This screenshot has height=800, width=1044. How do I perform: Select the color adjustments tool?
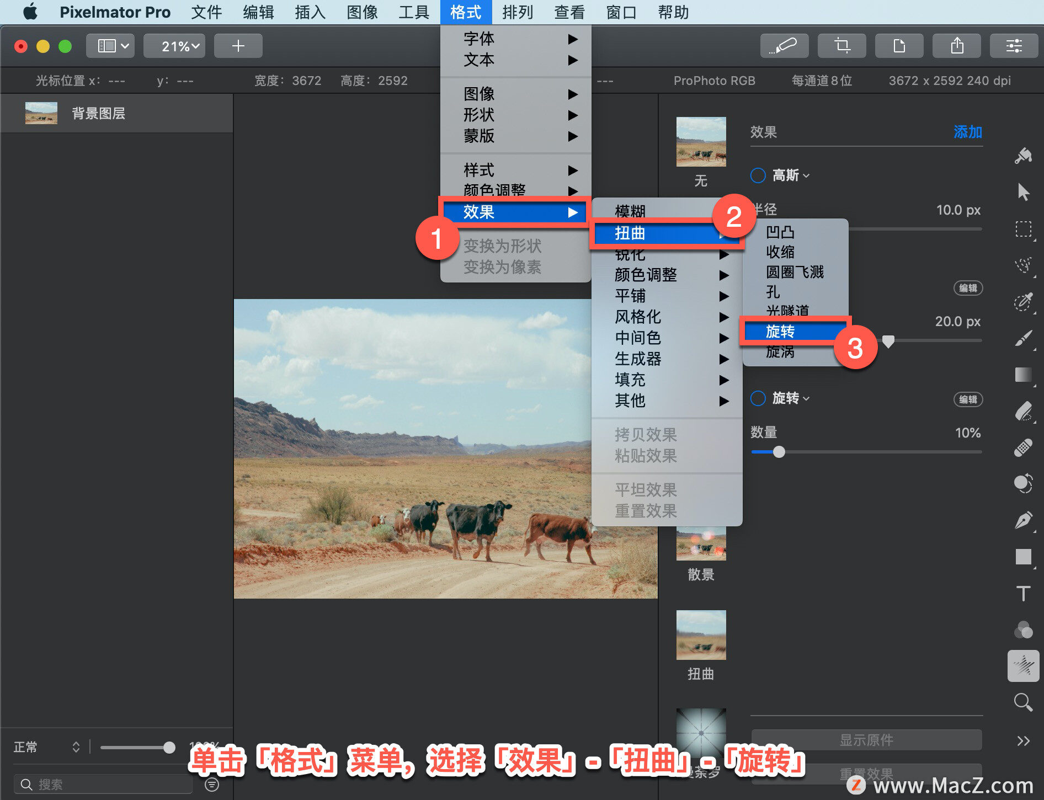click(x=1024, y=483)
